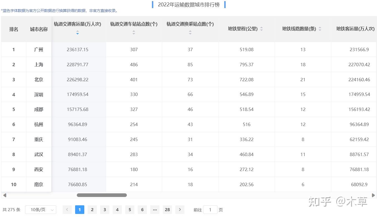377x217 pixels.
Task: Jump ahead with the ellipsis pagination button
Action: pos(155,210)
